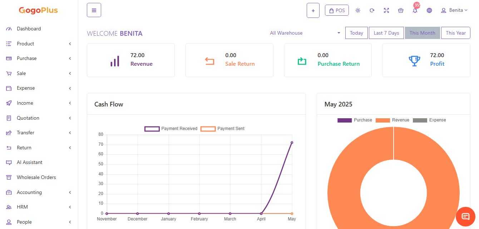The image size is (479, 229).
Task: Toggle the light/dark theme sun icon
Action: [358, 10]
